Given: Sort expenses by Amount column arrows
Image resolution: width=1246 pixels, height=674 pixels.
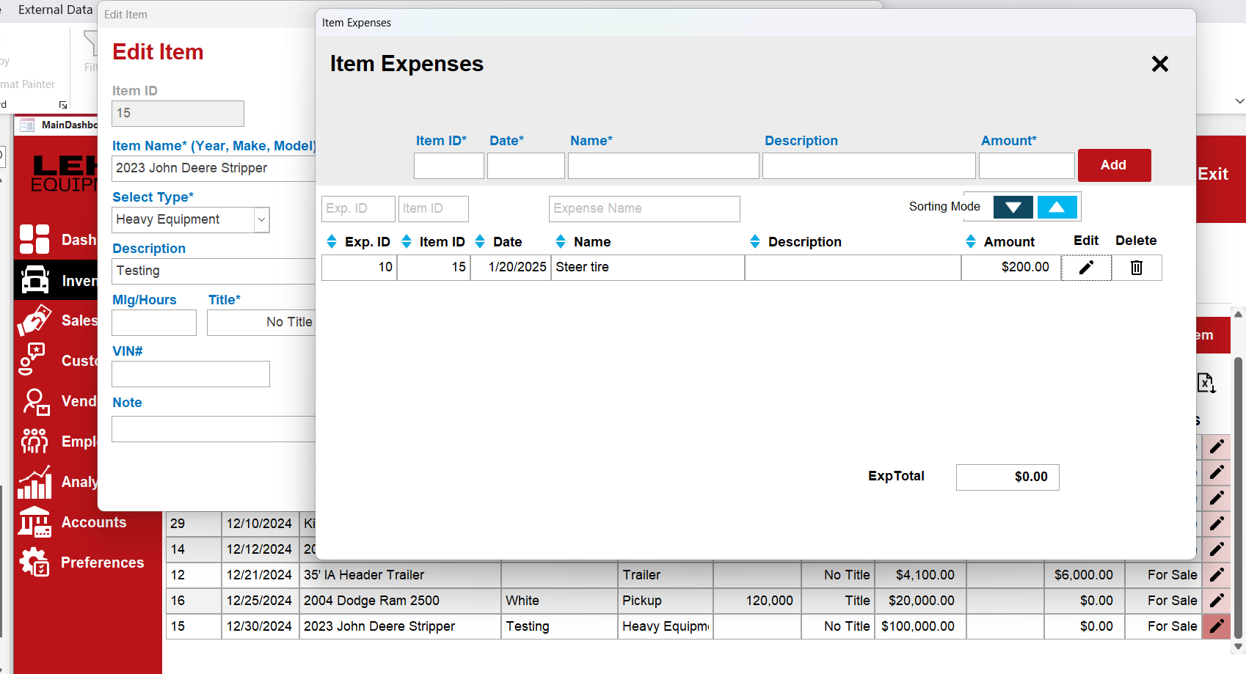Looking at the screenshot, I should click(x=971, y=241).
